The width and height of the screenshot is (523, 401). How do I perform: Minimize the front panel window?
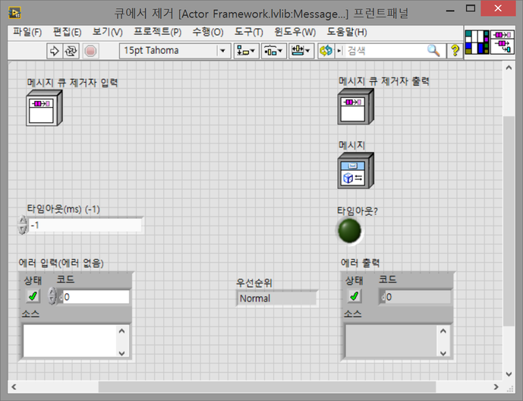tap(450, 10)
